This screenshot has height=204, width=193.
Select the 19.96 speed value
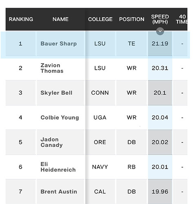(160, 192)
